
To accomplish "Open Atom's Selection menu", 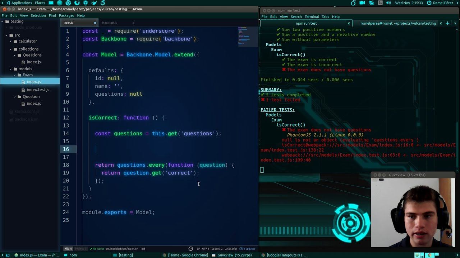I will point(38,15).
